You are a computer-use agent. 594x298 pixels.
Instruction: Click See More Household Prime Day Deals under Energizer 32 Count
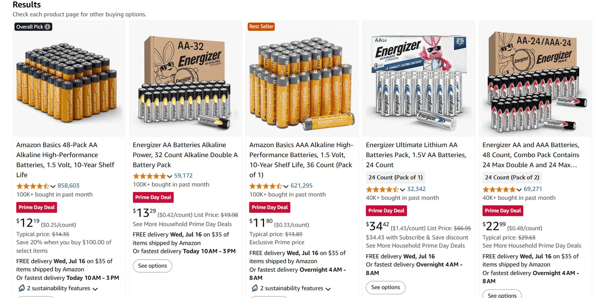[x=182, y=224]
